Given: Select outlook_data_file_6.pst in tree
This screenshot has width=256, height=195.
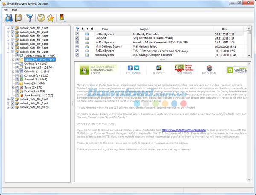Looking at the screenshot, I should 34,48.
